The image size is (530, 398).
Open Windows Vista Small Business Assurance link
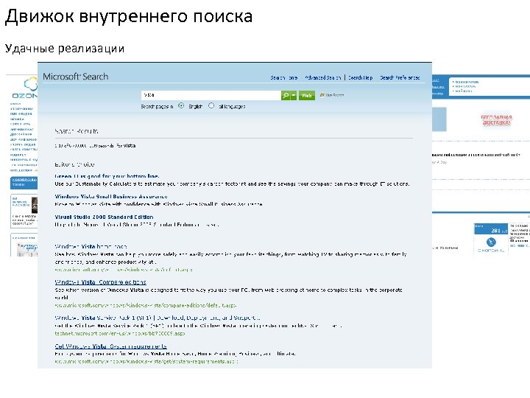coord(111,196)
